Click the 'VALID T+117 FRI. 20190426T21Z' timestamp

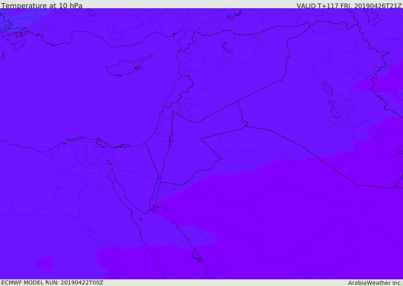click(349, 6)
